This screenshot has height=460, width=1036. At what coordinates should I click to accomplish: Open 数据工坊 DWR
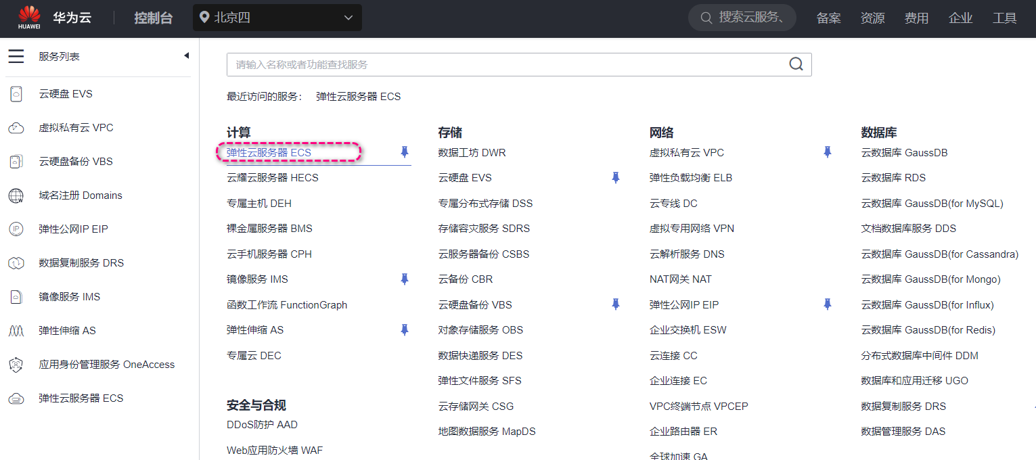coord(472,153)
